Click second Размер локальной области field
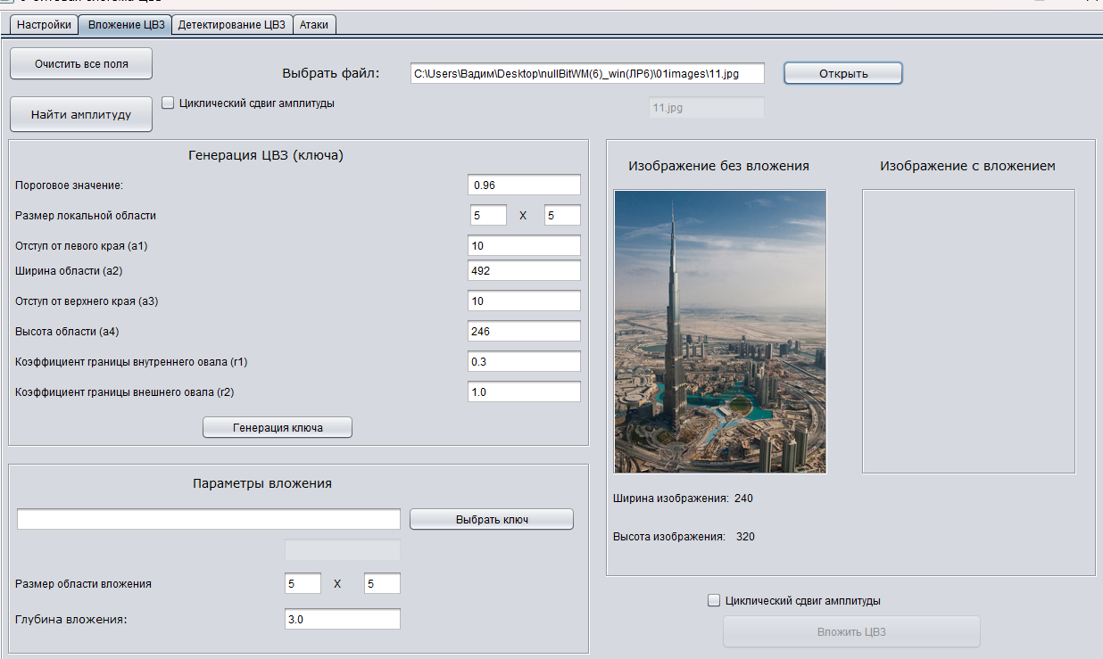This screenshot has width=1103, height=659. (x=562, y=215)
